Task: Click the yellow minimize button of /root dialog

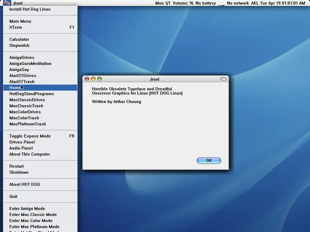Action: pos(93,79)
